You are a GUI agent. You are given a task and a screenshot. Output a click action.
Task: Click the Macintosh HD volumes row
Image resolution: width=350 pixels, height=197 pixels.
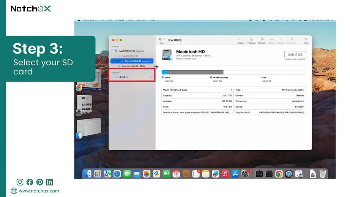tap(132, 51)
